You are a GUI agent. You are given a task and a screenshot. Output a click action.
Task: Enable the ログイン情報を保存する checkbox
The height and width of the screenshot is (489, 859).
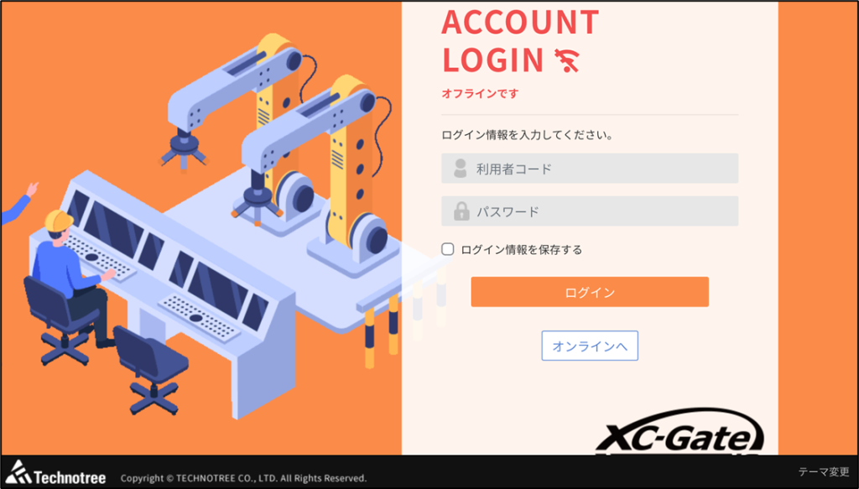pyautogui.click(x=448, y=249)
